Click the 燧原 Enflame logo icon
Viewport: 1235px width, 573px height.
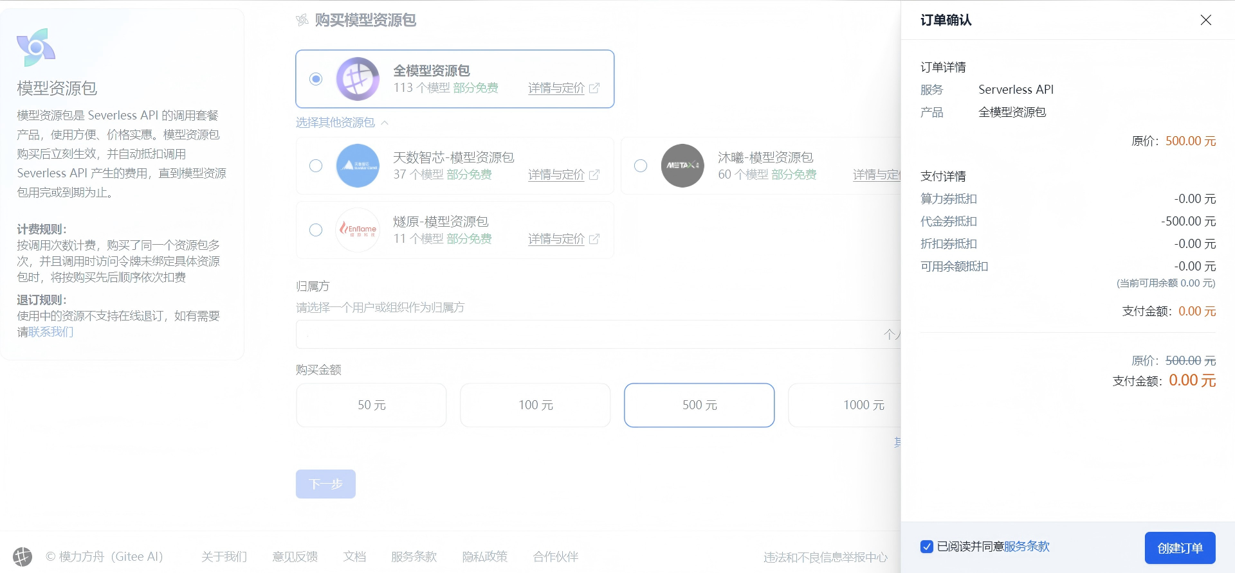tap(358, 230)
